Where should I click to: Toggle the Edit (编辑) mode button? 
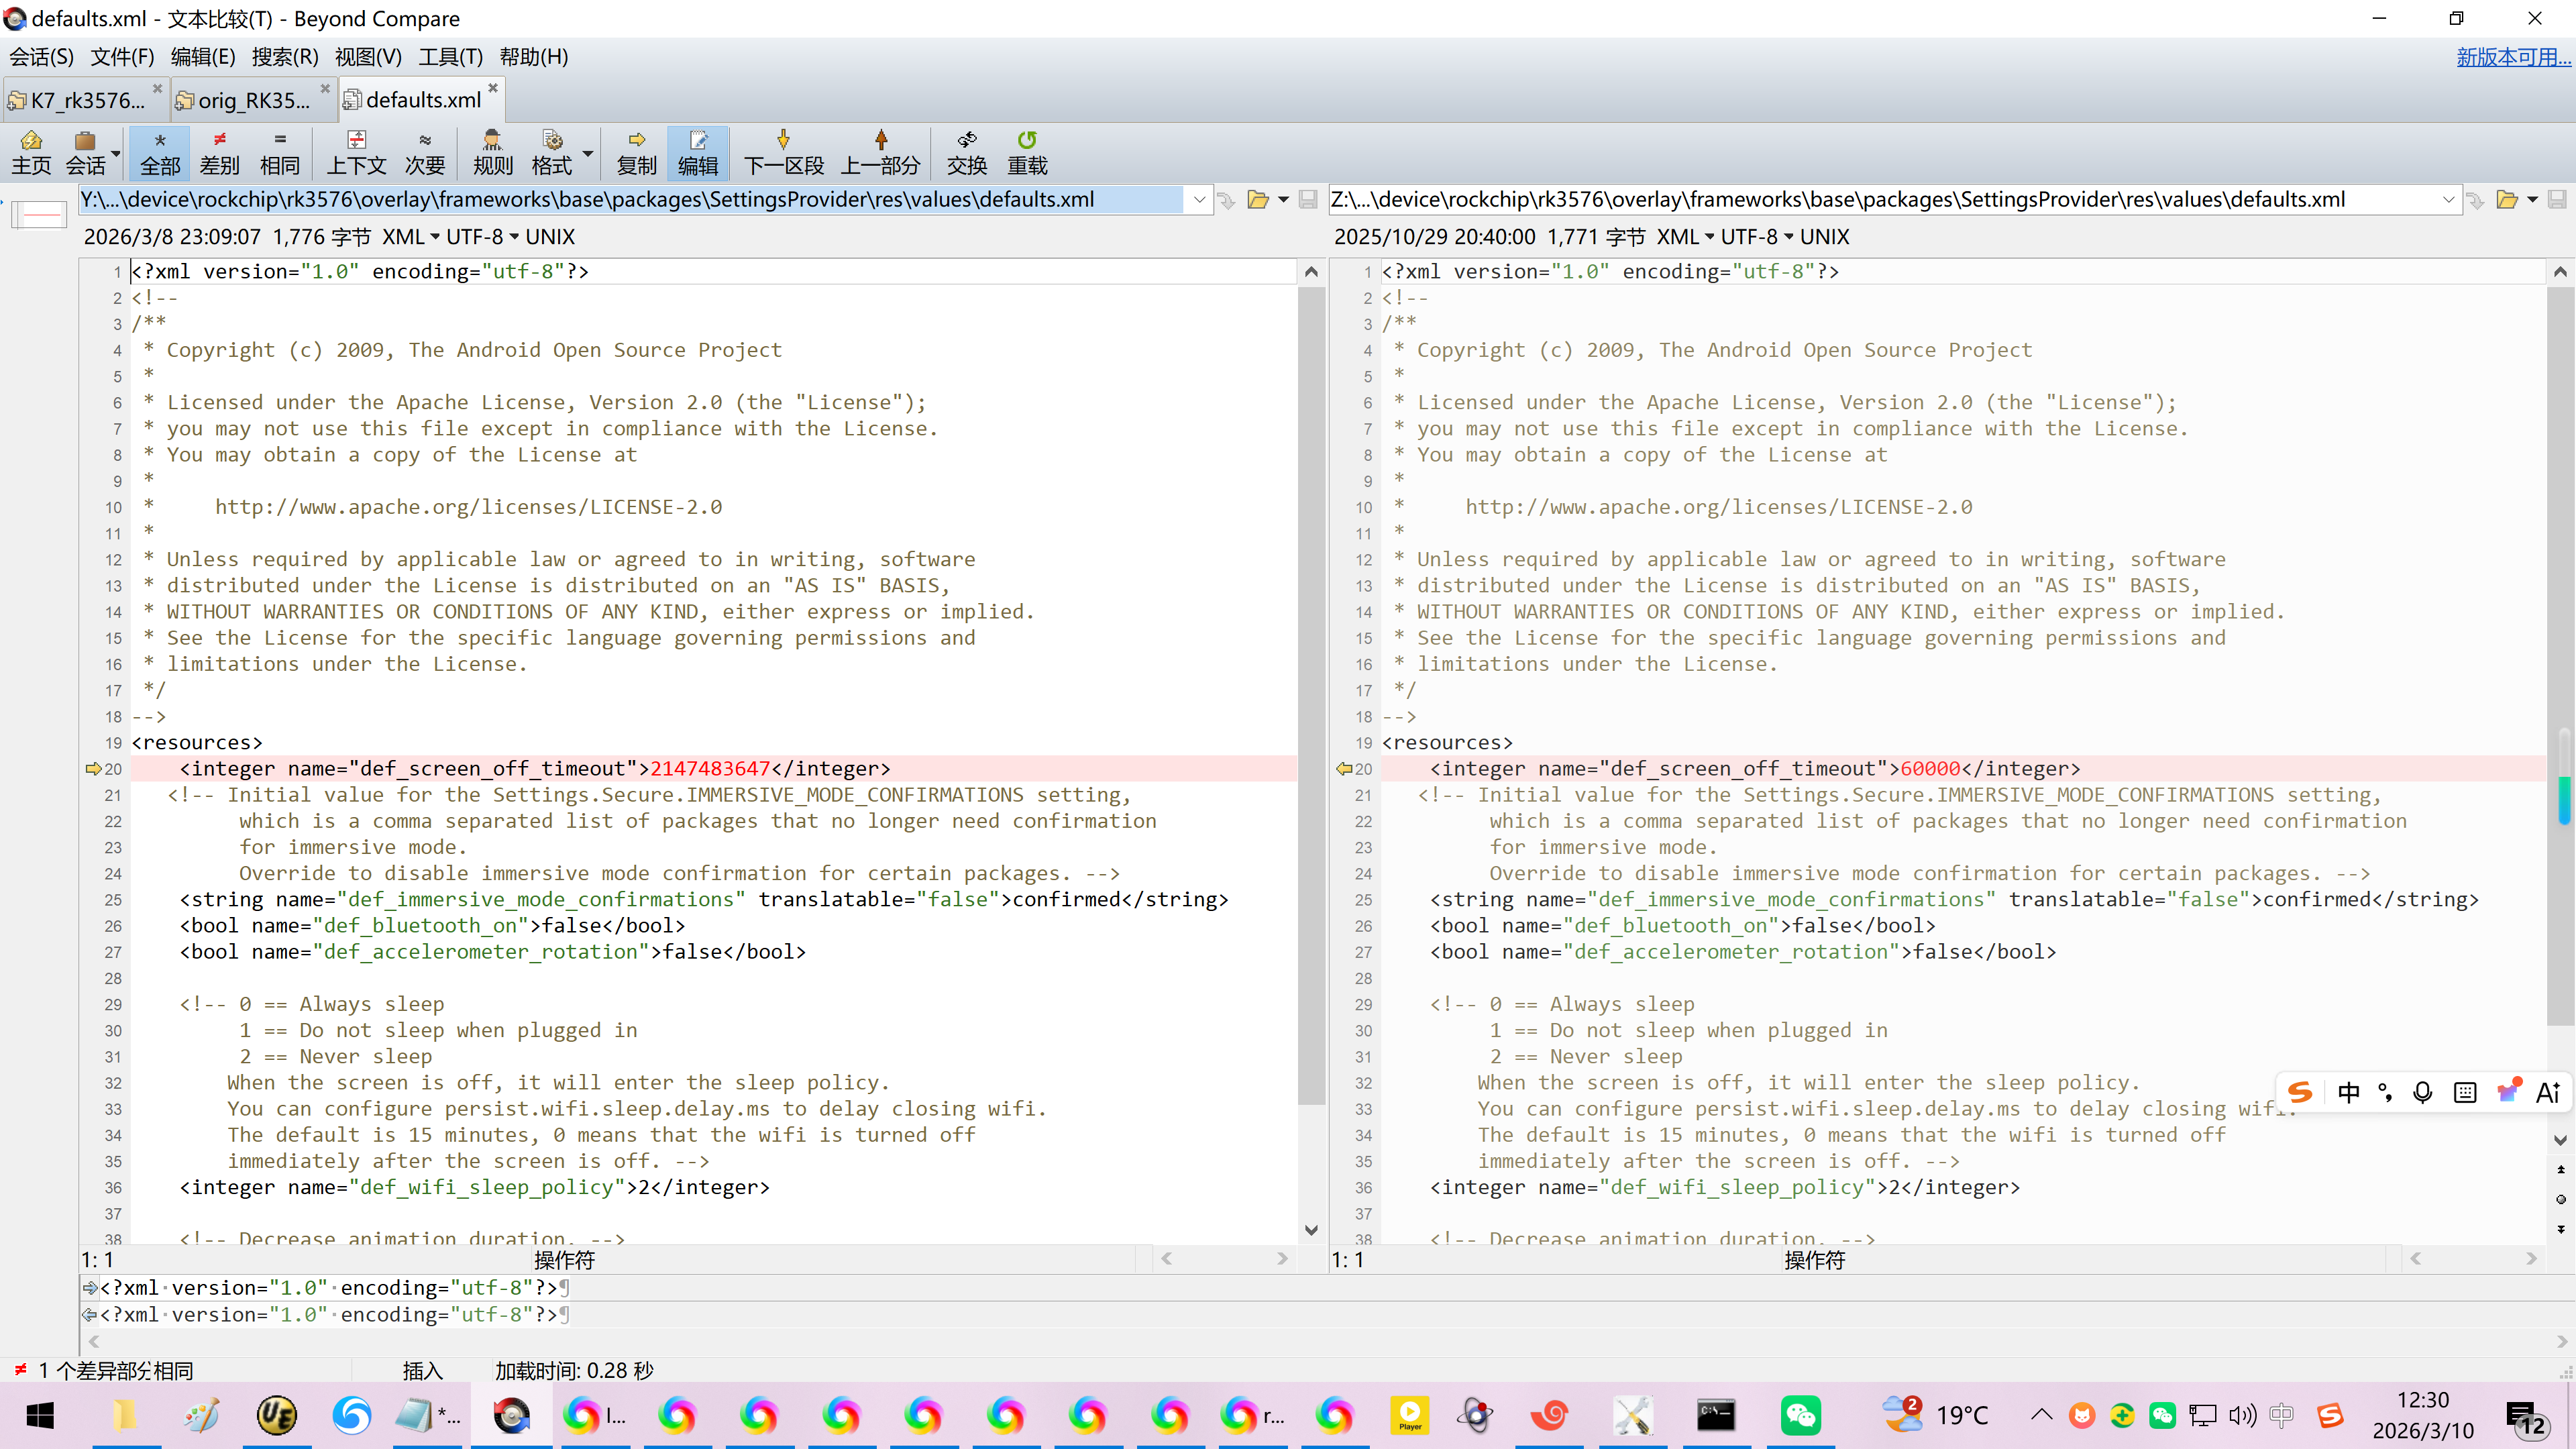click(x=697, y=152)
